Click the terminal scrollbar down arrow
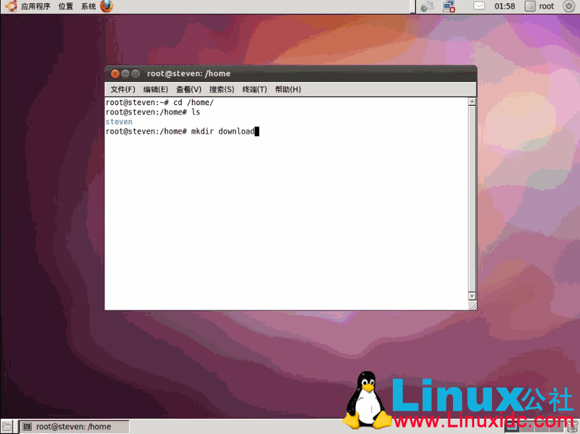 [472, 296]
